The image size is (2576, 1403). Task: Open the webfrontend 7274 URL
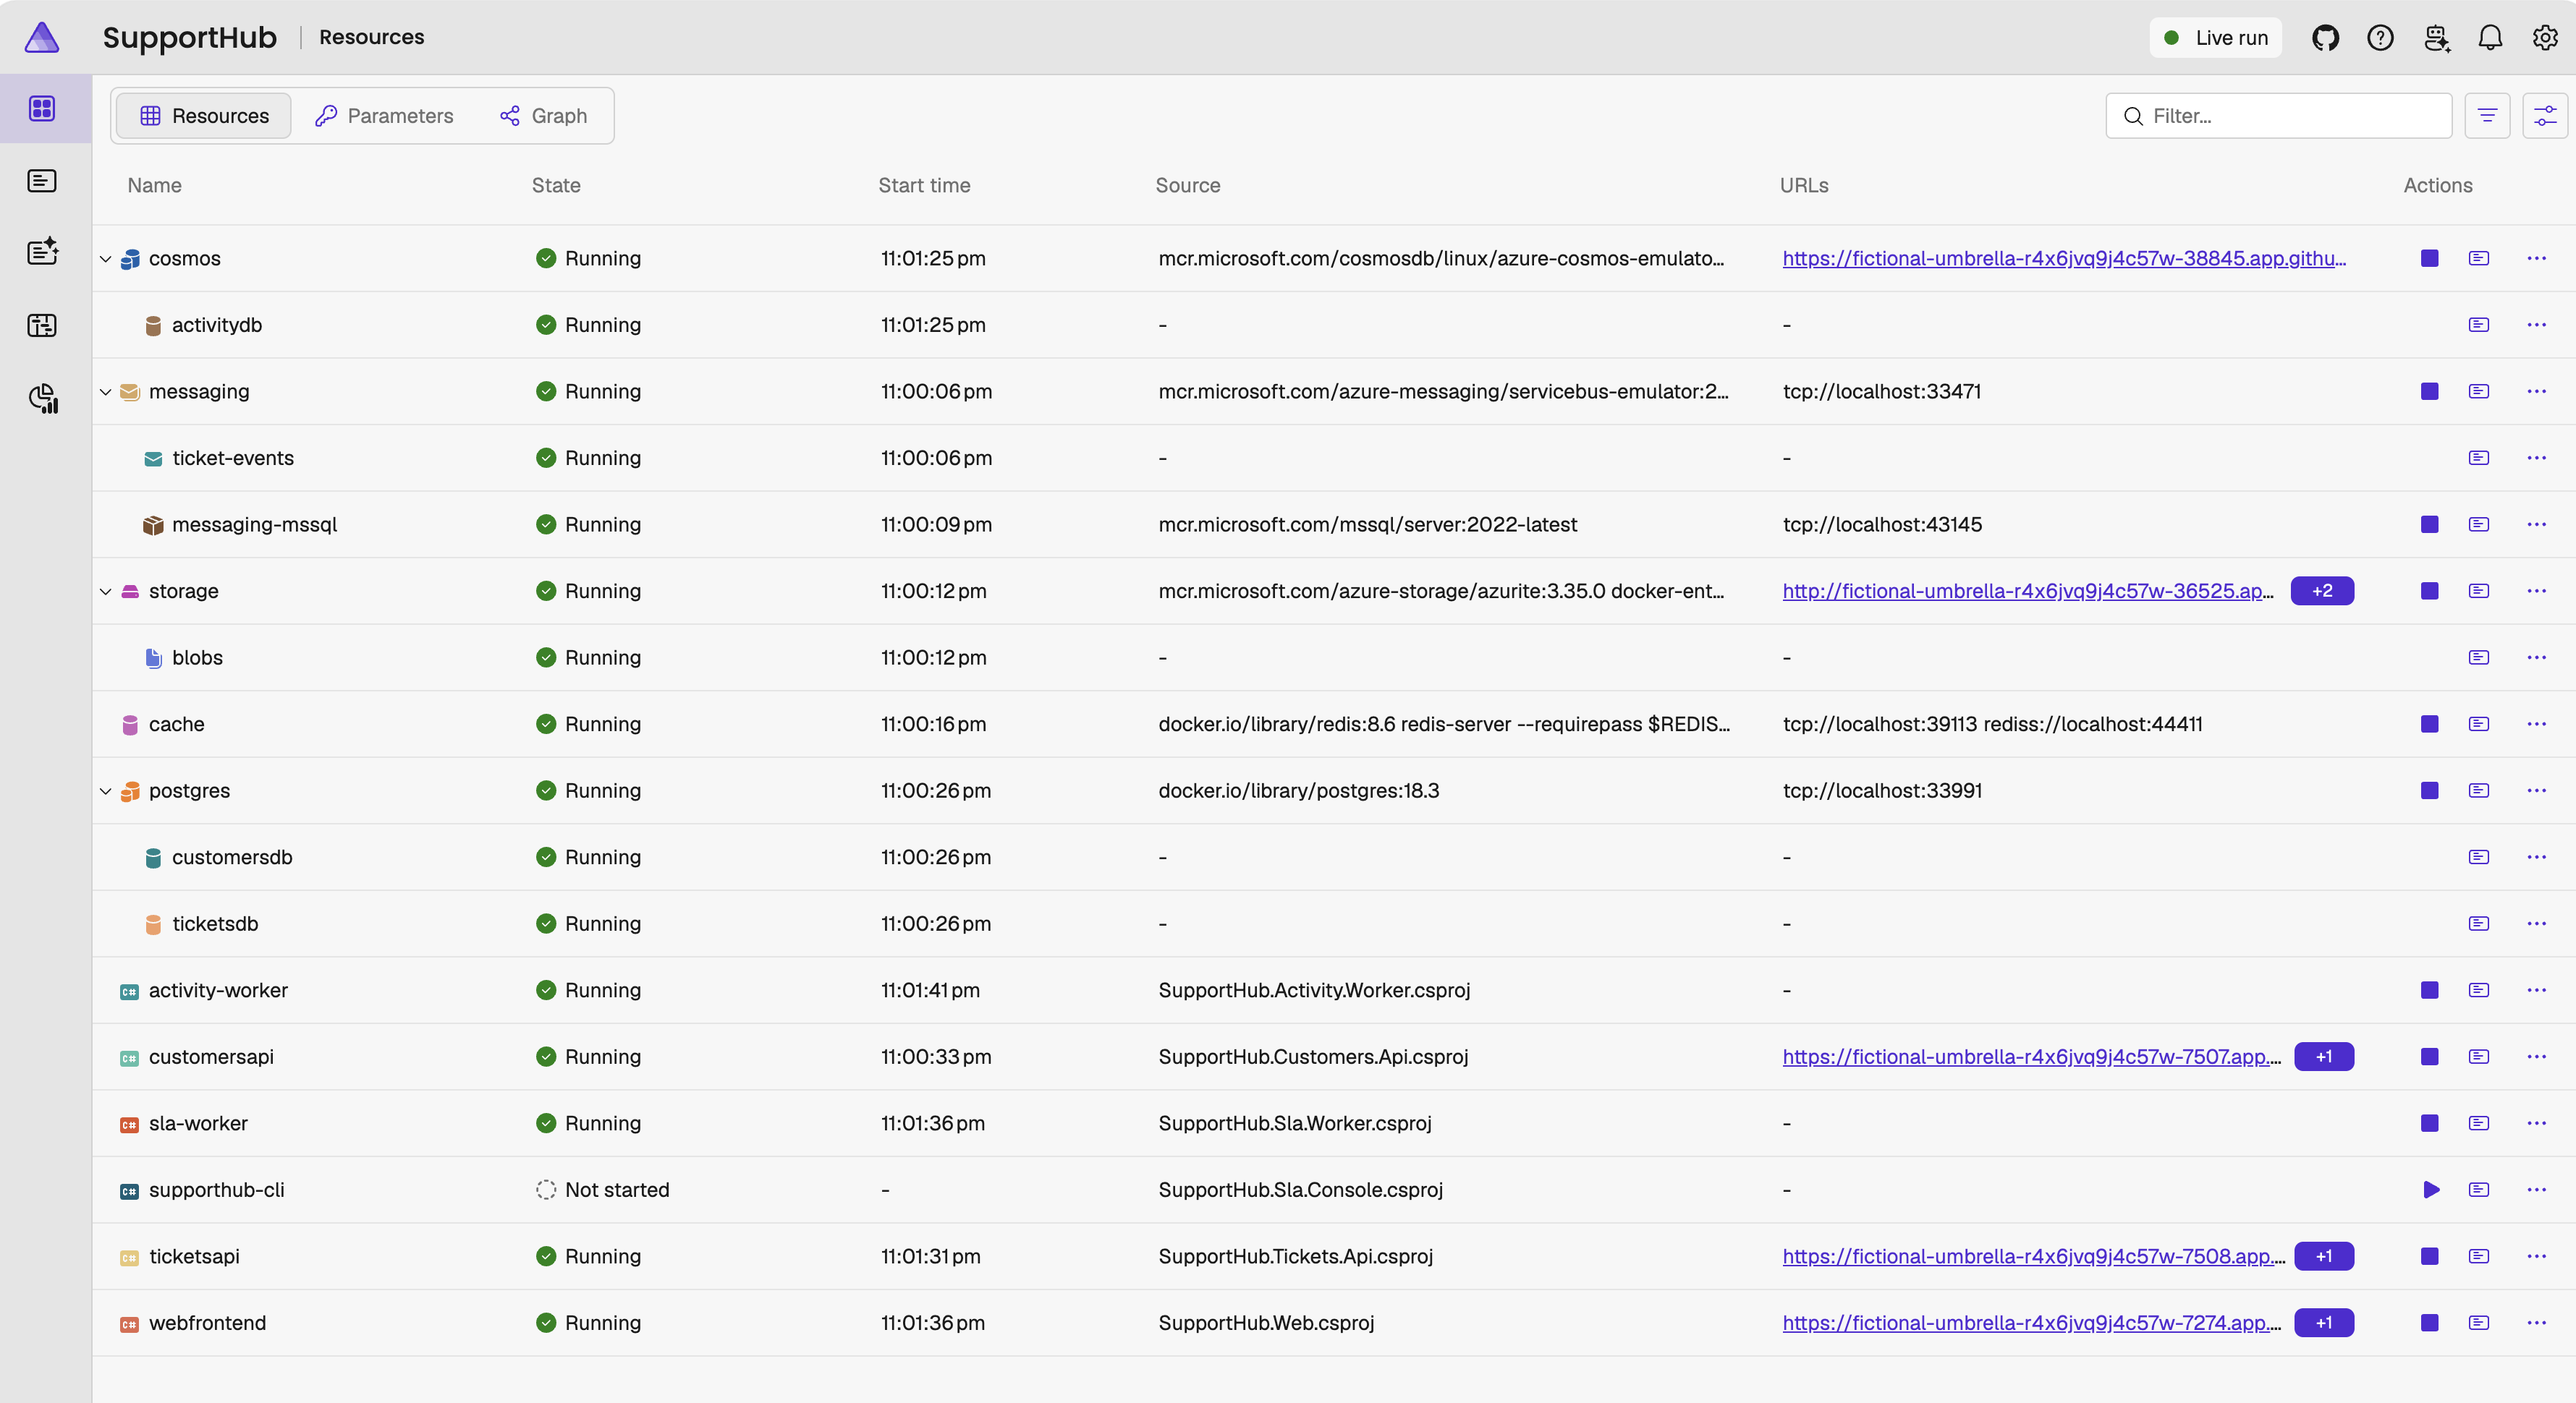[x=2032, y=1322]
